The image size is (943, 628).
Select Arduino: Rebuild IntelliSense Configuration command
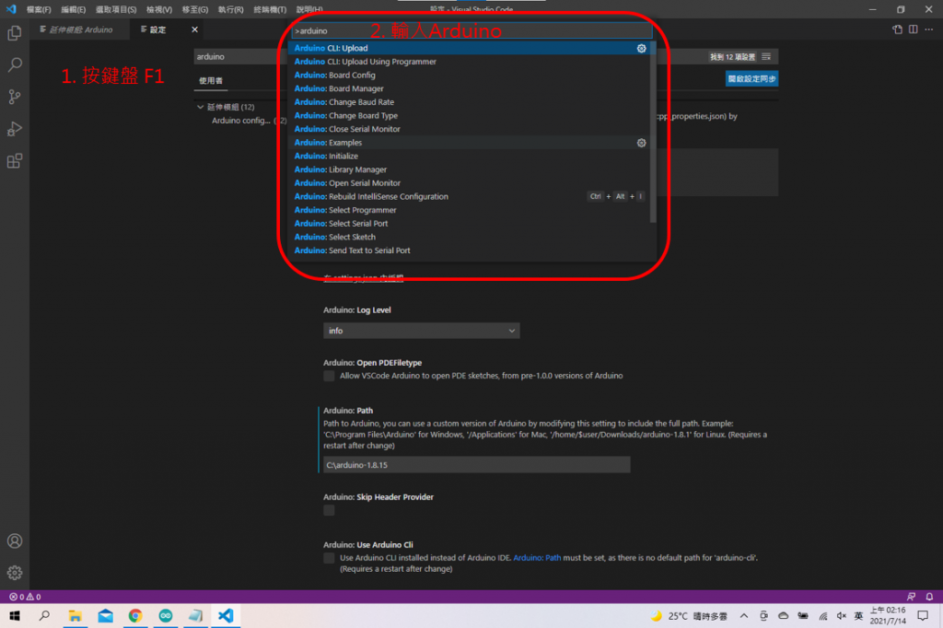click(469, 197)
